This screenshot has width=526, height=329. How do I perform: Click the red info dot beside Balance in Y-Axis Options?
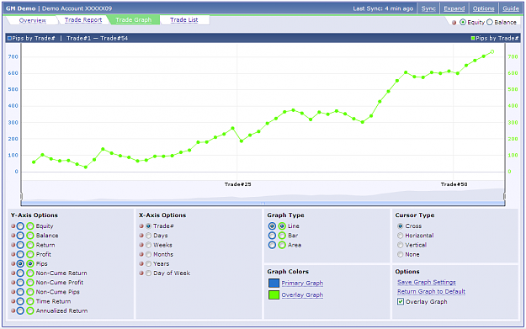click(x=13, y=236)
